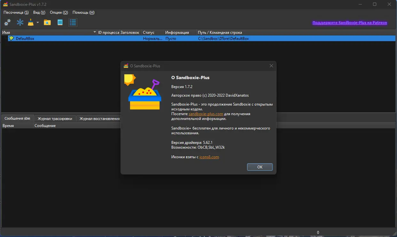Click the DefaultBox sandbox icon
This screenshot has width=397, height=237.
[12, 38]
